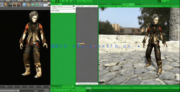Click the green cube icon in Maya shelf
This screenshot has height=92, width=180.
33,5
